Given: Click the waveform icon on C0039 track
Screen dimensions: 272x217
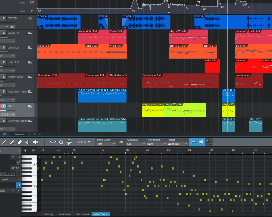Looking at the screenshot, I should click(30, 18).
